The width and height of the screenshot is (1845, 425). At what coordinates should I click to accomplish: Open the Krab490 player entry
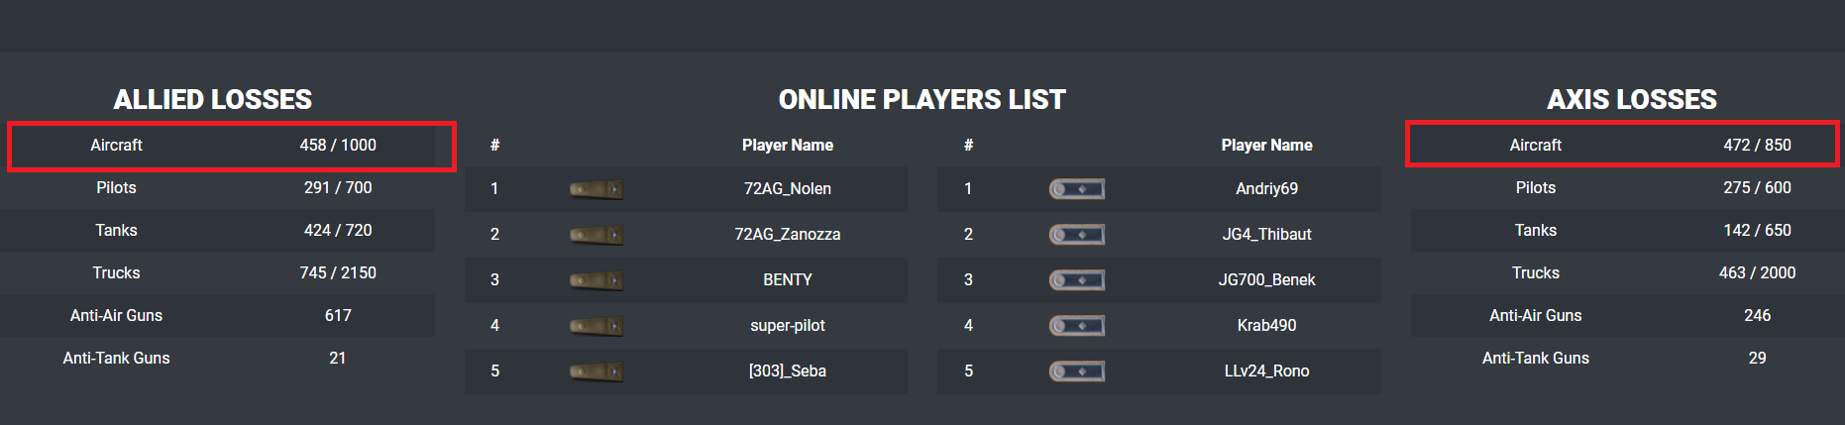[x=1266, y=326]
